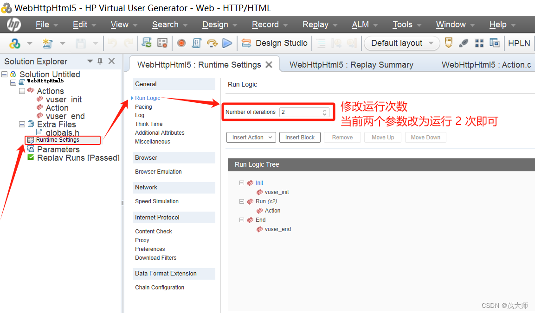Select vuser_end in Solution Explorer
The width and height of the screenshot is (535, 313).
click(x=65, y=116)
